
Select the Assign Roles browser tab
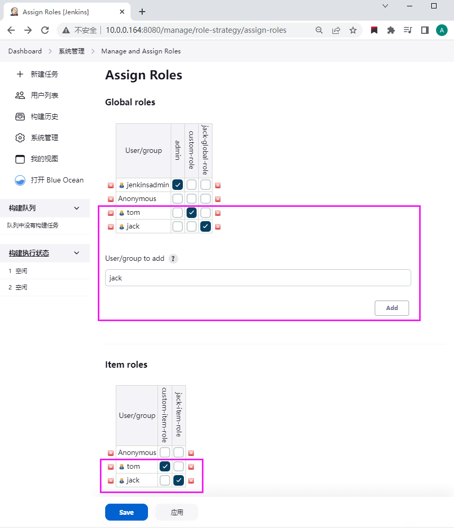click(x=62, y=12)
